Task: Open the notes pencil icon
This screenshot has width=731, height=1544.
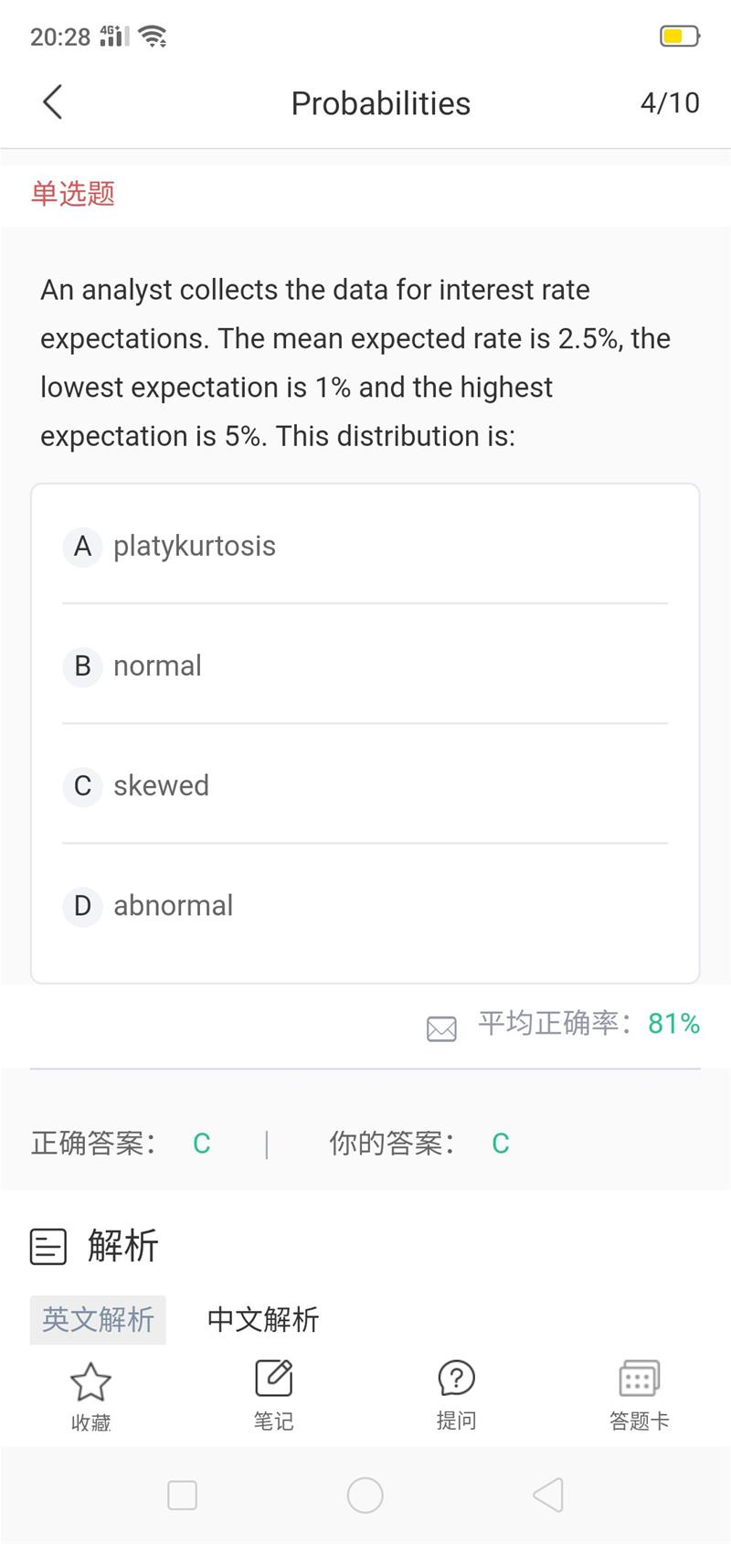Action: pyautogui.click(x=273, y=1379)
